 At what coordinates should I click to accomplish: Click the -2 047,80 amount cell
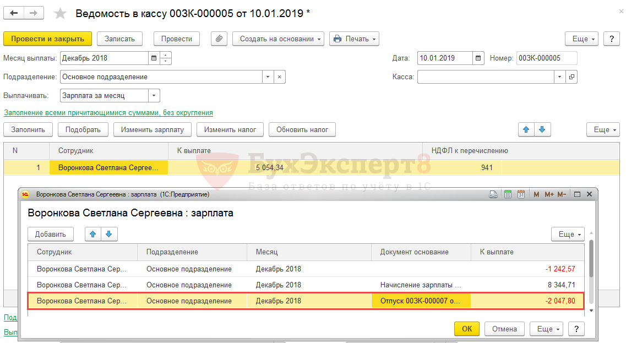tap(527, 301)
